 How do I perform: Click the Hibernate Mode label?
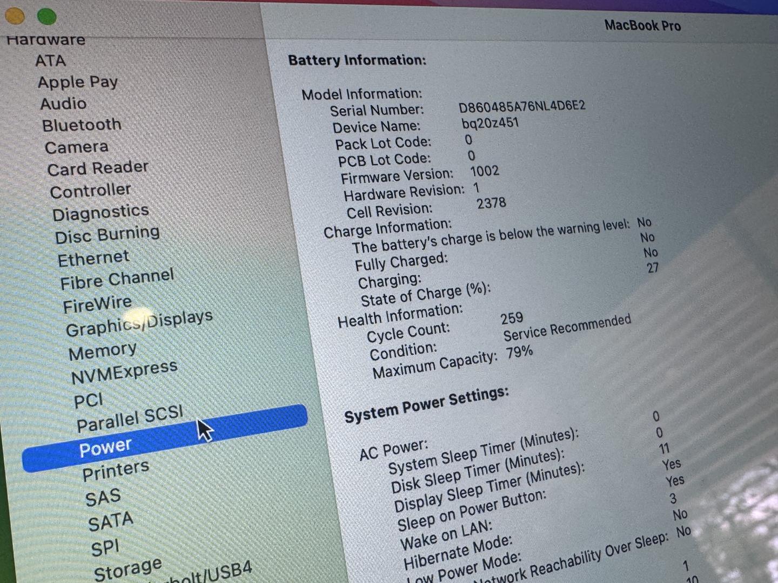point(458,553)
